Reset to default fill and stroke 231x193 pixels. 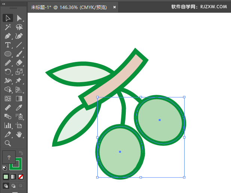[x=4, y=168]
